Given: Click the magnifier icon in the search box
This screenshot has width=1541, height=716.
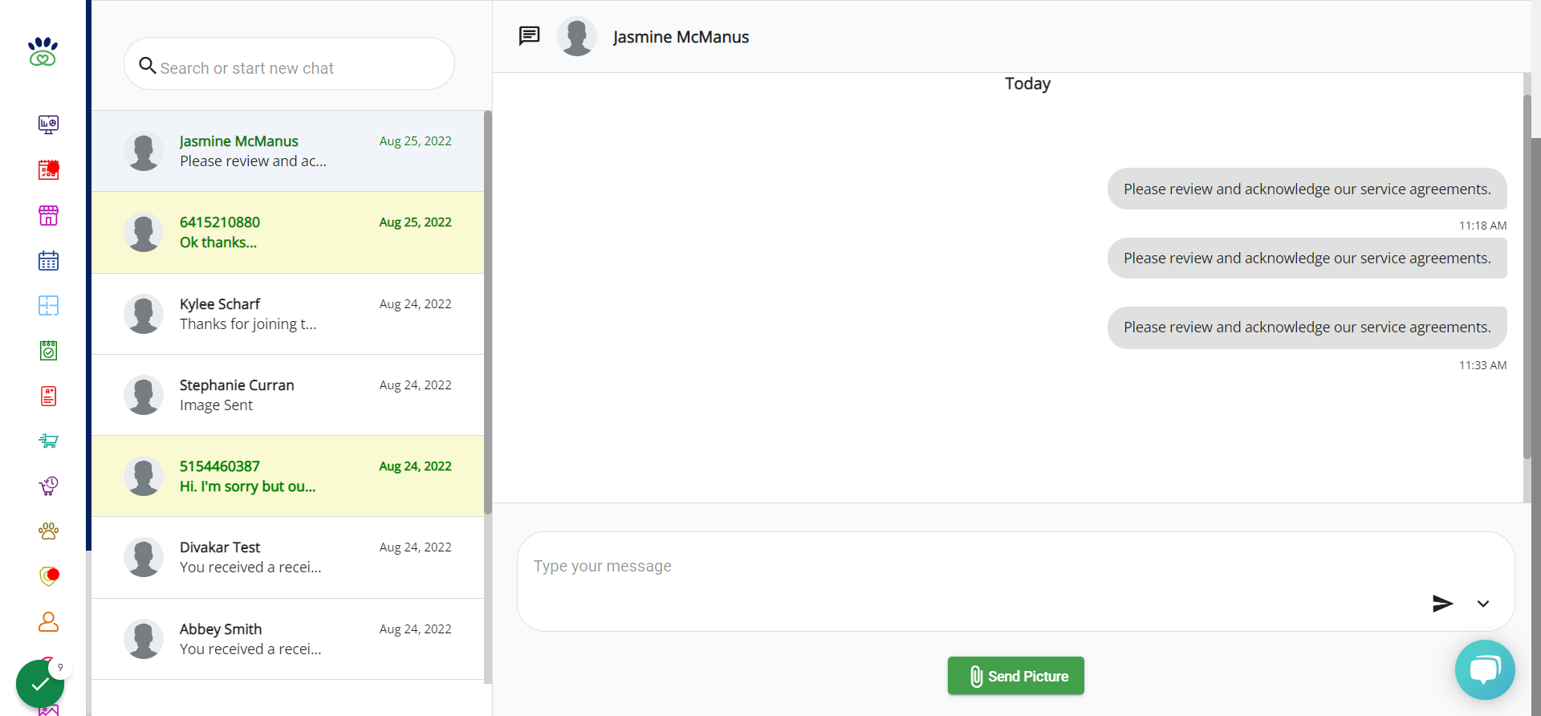Looking at the screenshot, I should pyautogui.click(x=147, y=65).
